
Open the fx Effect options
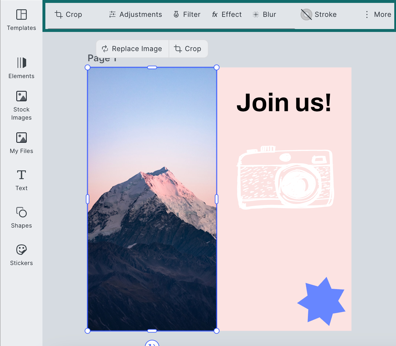pyautogui.click(x=227, y=15)
